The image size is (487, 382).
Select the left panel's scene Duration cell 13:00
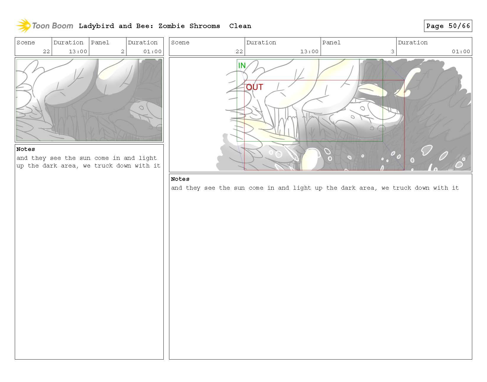click(70, 47)
